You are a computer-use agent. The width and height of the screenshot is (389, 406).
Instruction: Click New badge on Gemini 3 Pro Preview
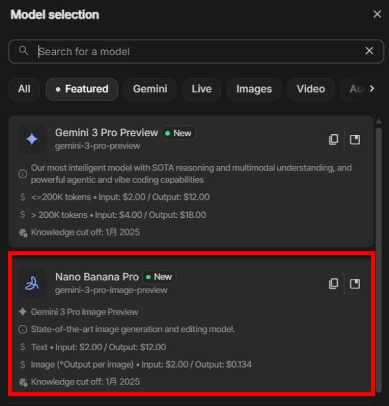[x=178, y=133]
